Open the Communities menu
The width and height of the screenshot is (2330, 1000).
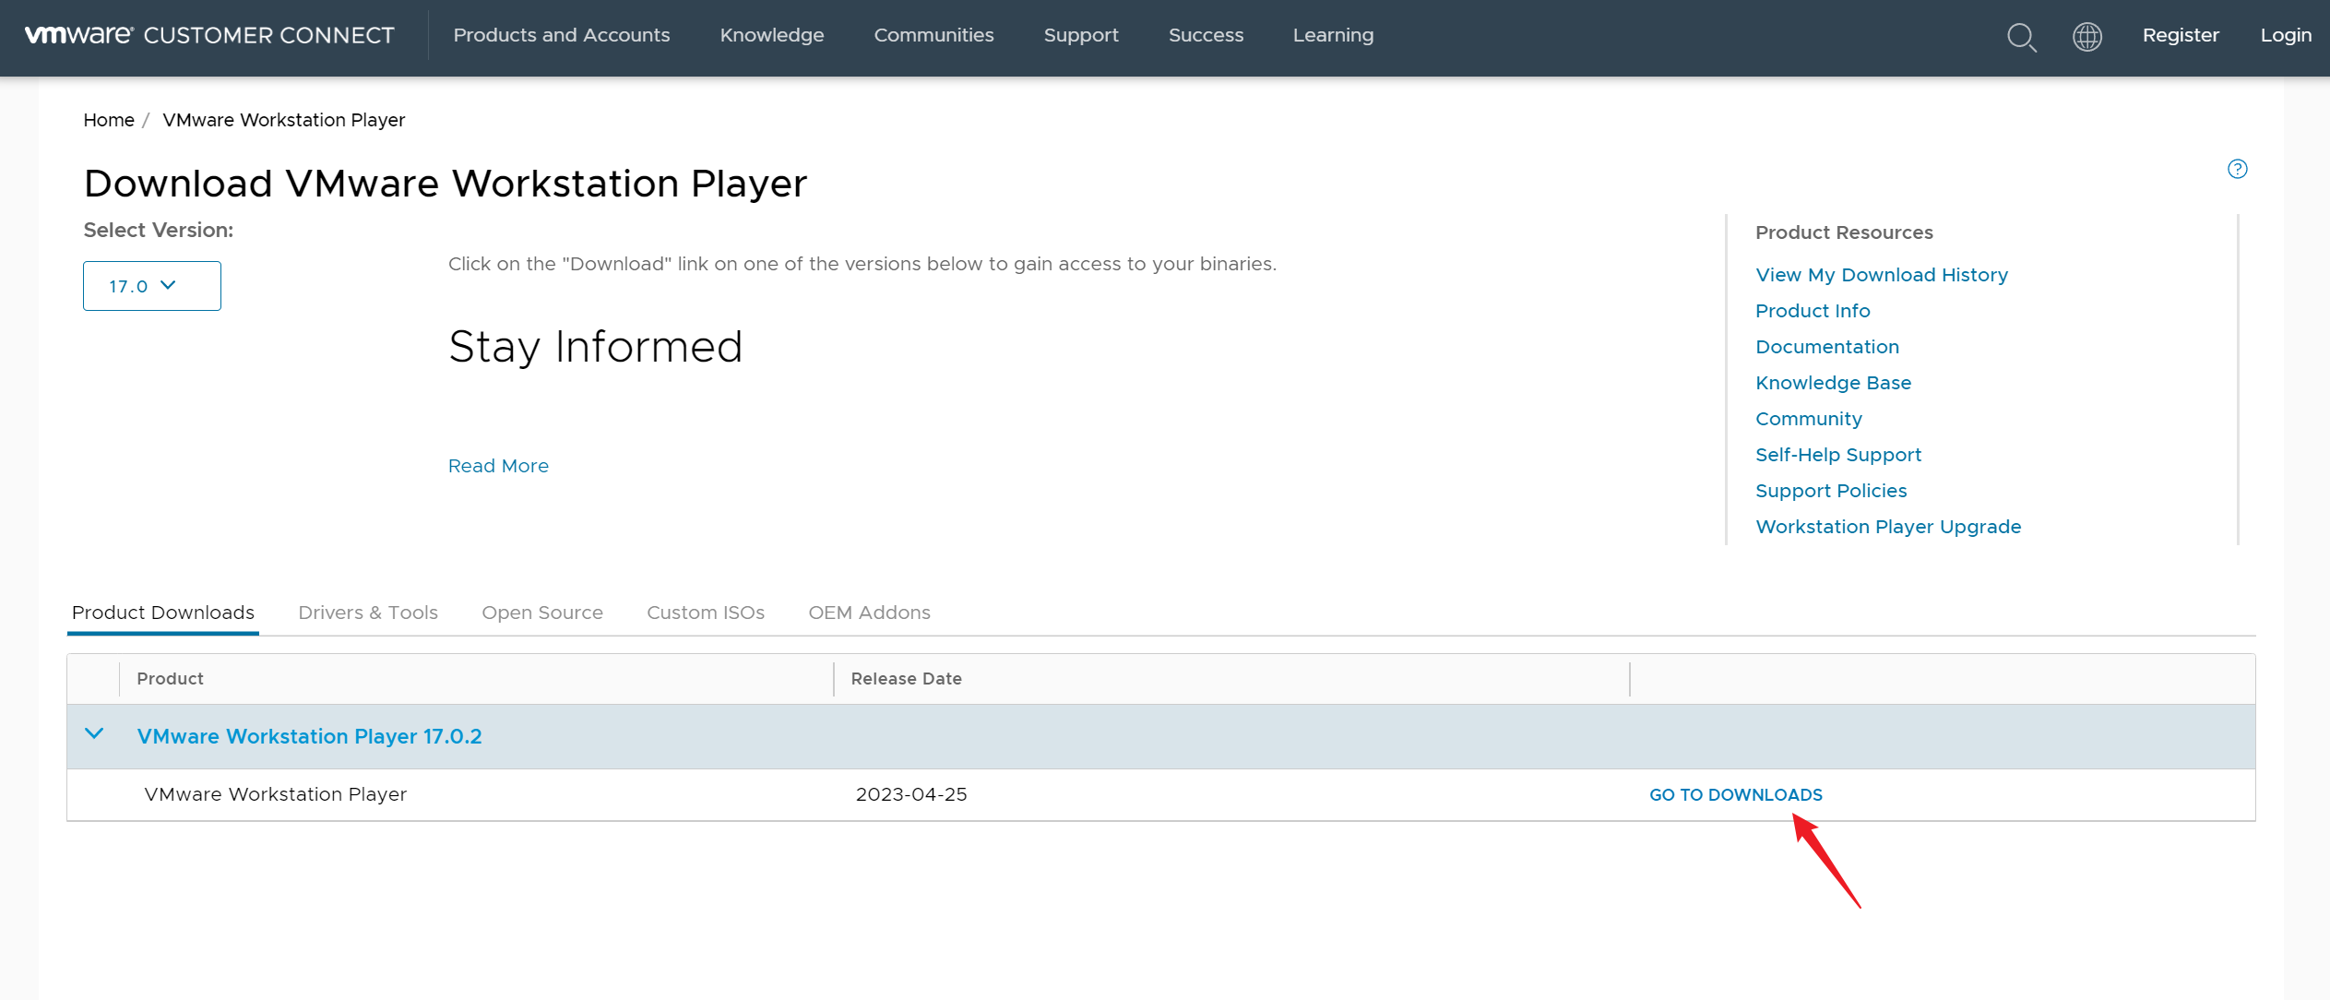point(933,35)
